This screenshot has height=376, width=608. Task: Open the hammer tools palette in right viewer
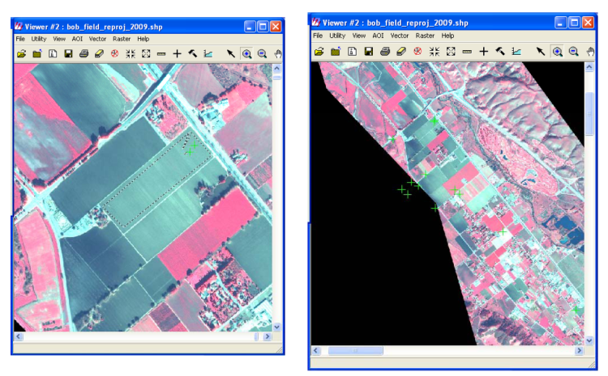click(x=500, y=52)
